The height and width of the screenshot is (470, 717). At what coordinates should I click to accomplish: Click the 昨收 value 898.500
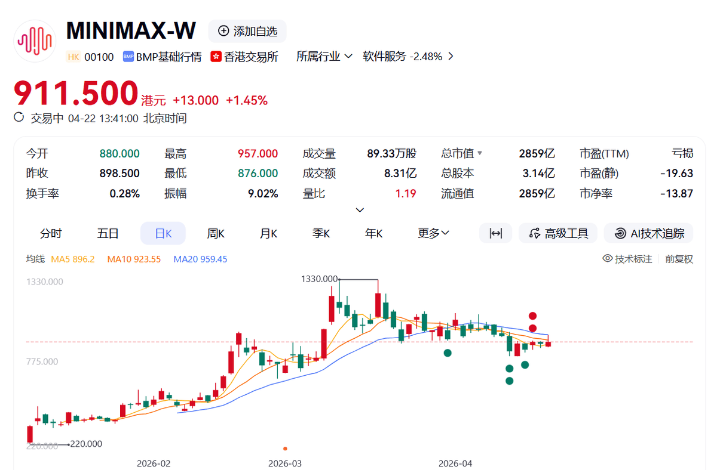coord(119,174)
